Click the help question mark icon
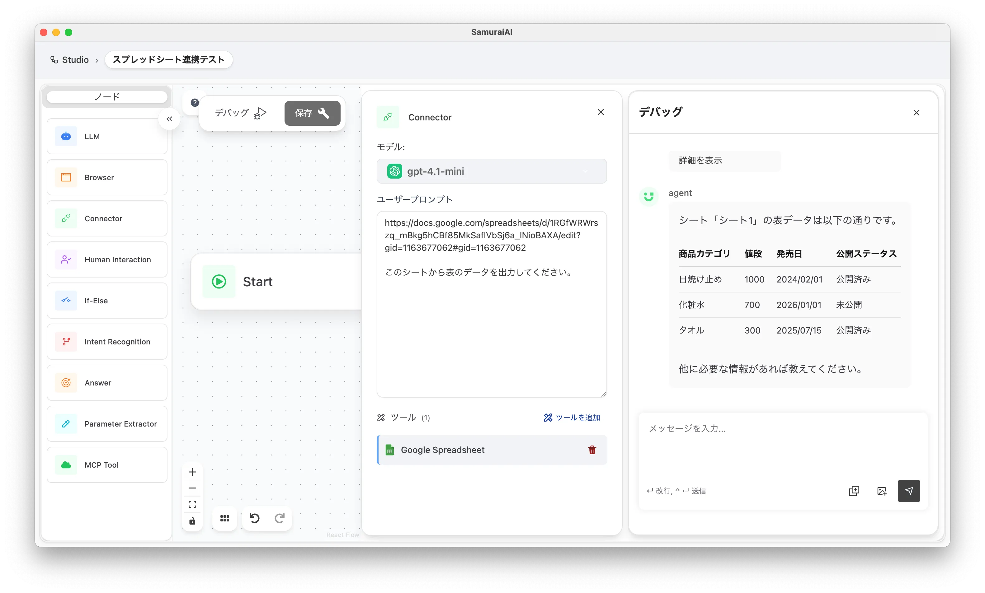The image size is (985, 593). (x=195, y=103)
